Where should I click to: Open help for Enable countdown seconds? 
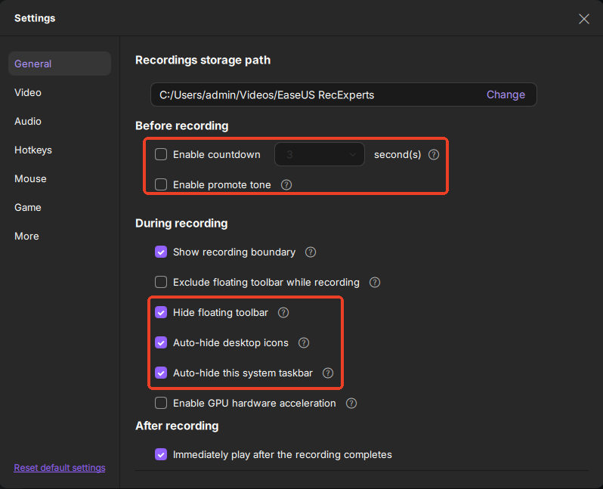point(434,155)
